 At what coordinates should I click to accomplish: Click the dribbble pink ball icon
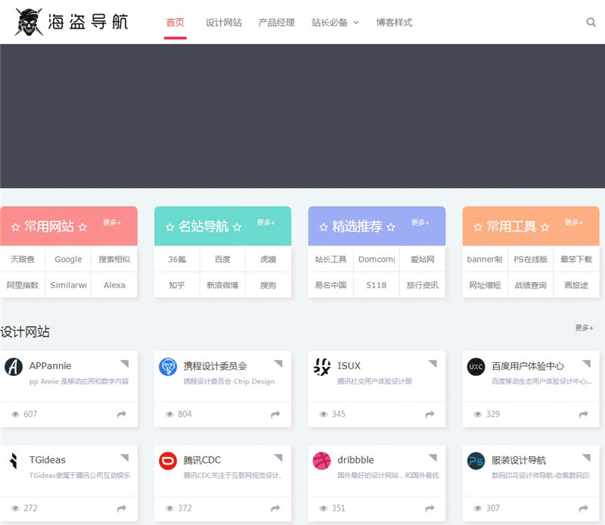322,461
